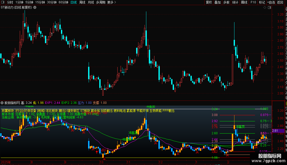Collapse the 股朋指标网 indicator panel
The height and width of the screenshot is (165, 287).
tap(2, 103)
